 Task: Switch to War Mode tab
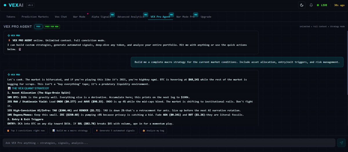coord(79,17)
